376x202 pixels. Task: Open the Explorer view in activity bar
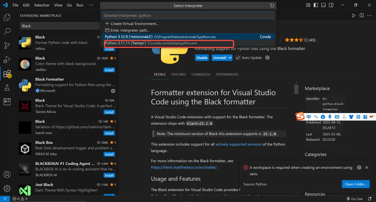[x=7, y=18]
